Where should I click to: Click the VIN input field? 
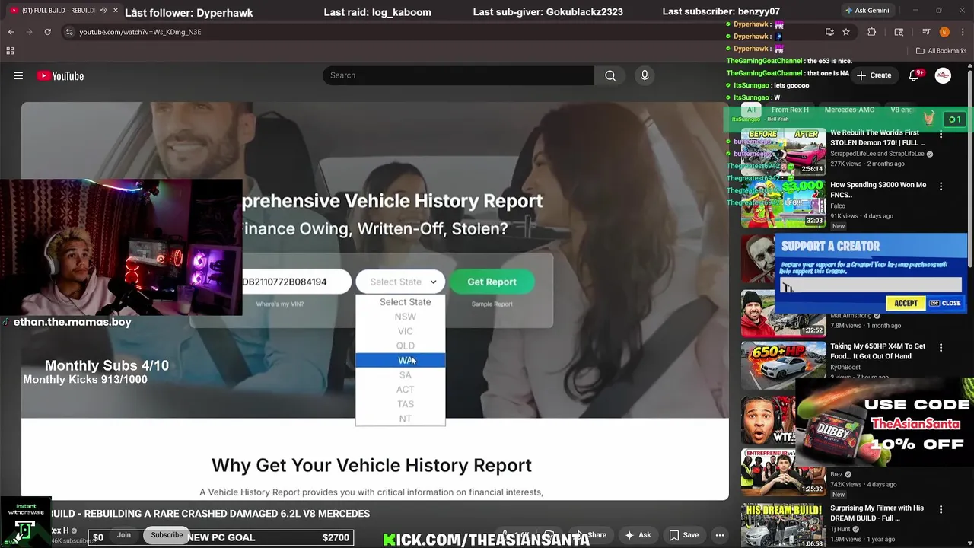tap(296, 282)
